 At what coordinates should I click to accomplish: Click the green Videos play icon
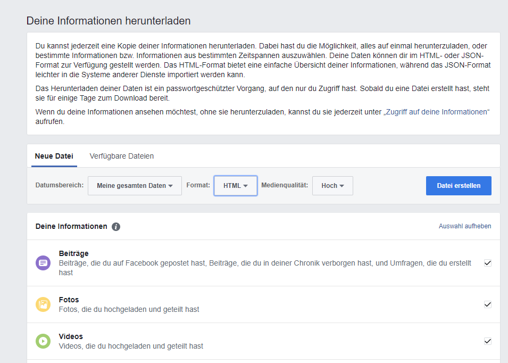pos(43,341)
